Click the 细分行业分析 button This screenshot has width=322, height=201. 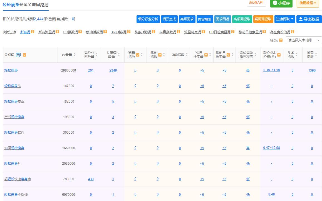pyautogui.click(x=148, y=19)
